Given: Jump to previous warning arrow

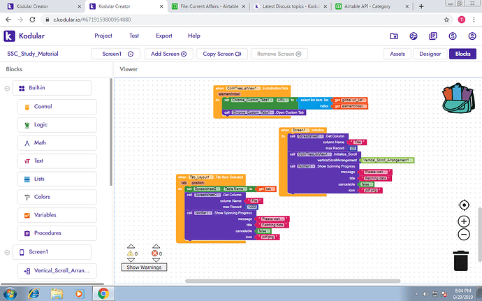Looking at the screenshot, I should click(x=131, y=247).
